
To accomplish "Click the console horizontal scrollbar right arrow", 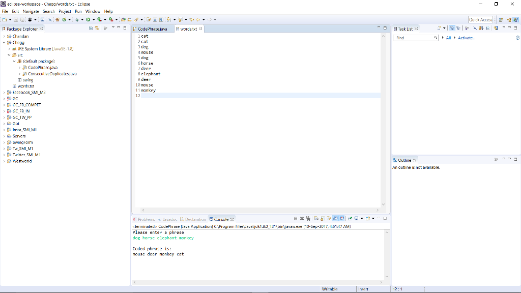I will point(381,282).
